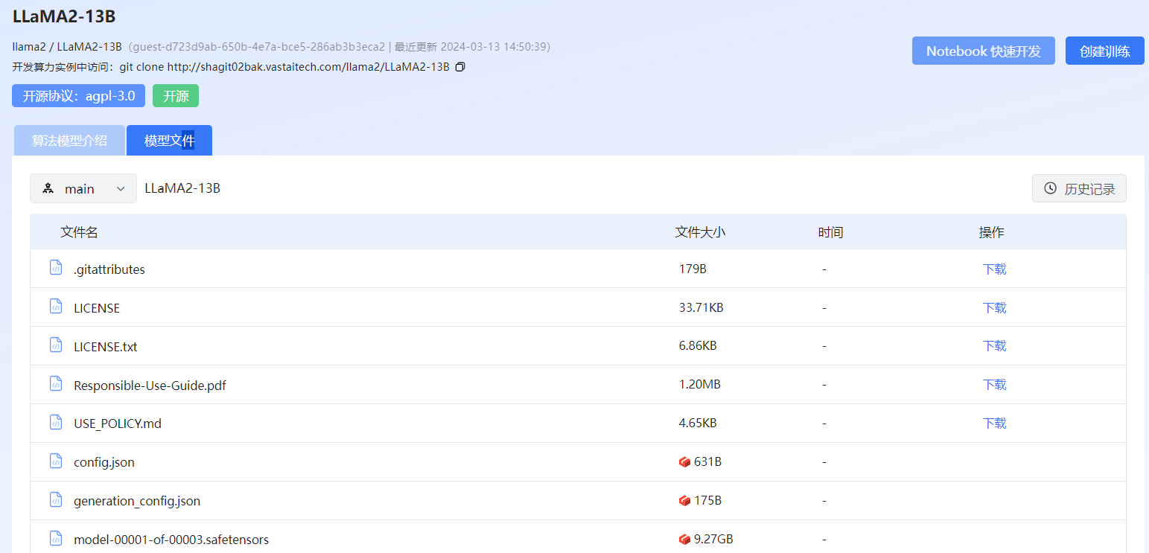Expand the main branch dropdown arrow
Viewport: 1149px width, 553px height.
click(121, 189)
